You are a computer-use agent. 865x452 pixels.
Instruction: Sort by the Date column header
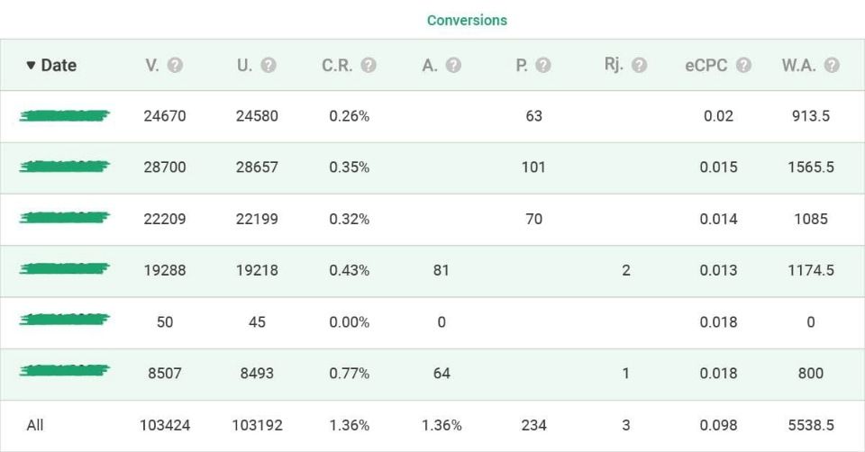pos(59,66)
